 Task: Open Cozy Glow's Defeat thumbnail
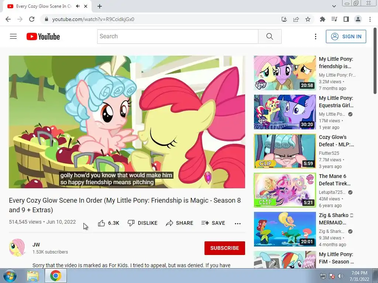point(285,151)
